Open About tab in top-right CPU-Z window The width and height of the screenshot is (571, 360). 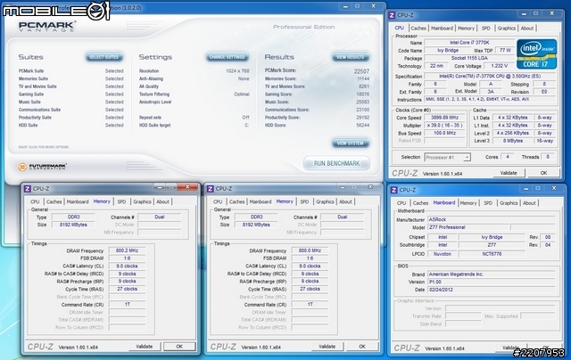[x=527, y=28]
